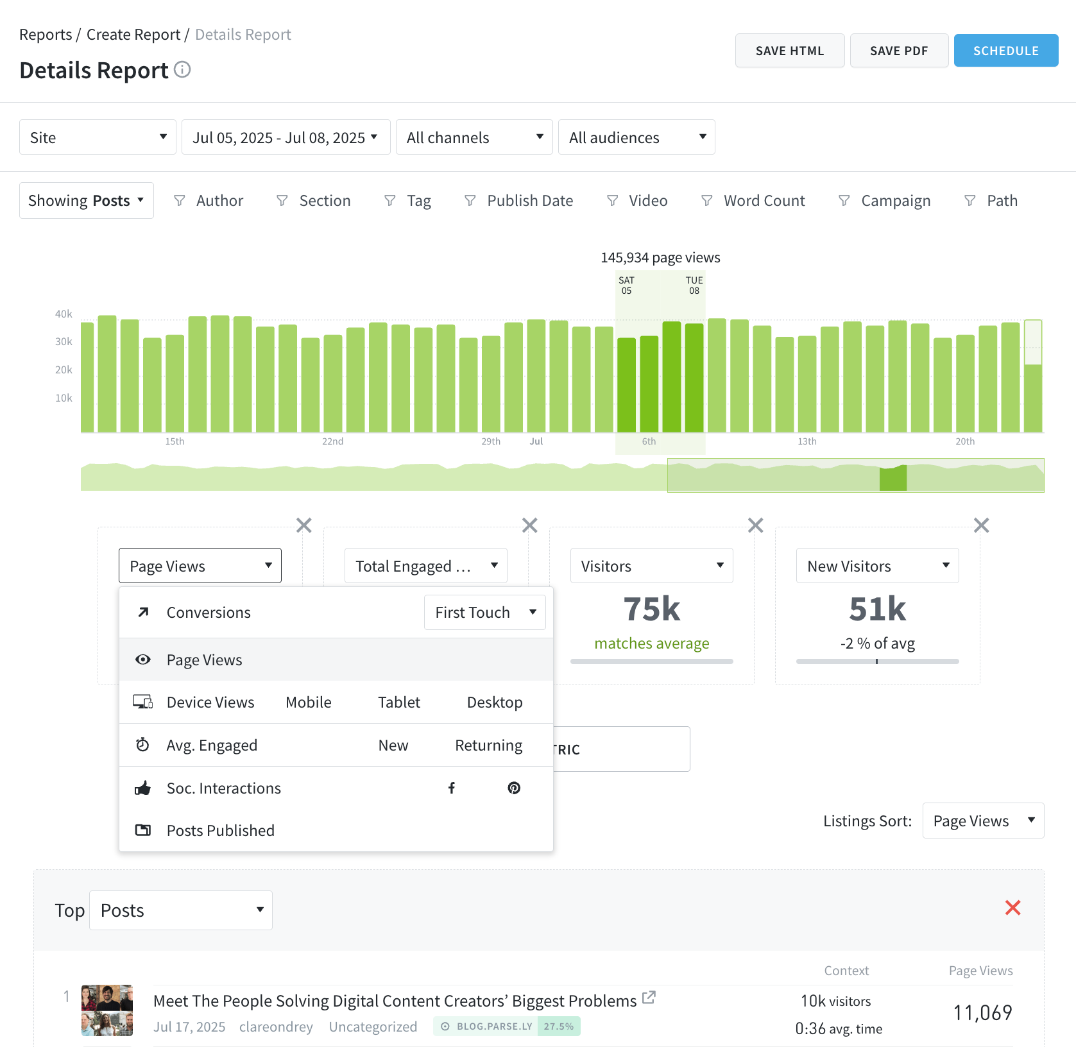Apply the Campaign filter
Image resolution: width=1076 pixels, height=1047 pixels.
pyautogui.click(x=885, y=201)
